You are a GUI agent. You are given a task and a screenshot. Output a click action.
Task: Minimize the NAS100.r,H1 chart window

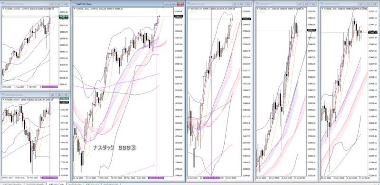(301, 4)
